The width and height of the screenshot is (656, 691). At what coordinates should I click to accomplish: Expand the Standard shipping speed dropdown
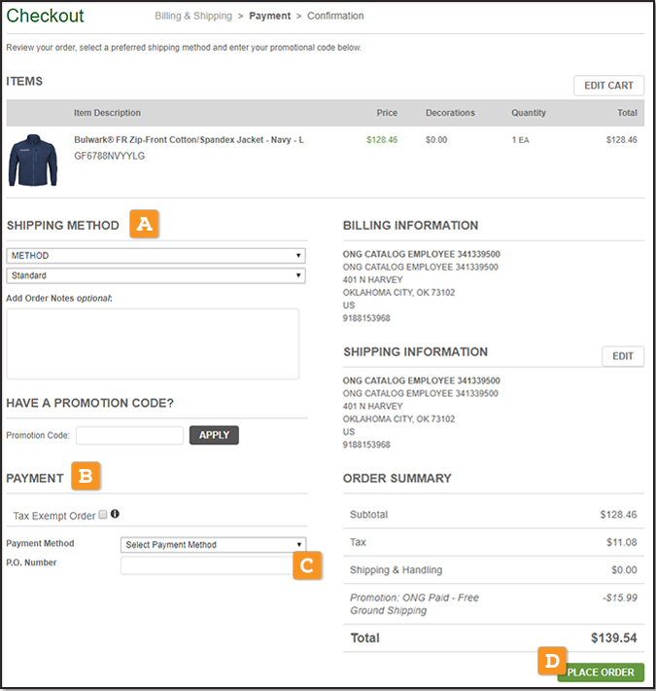pos(155,275)
